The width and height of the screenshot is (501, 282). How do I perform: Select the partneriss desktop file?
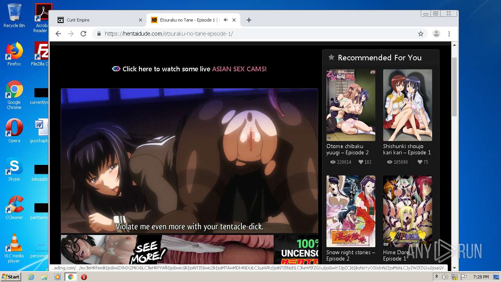[x=40, y=211]
